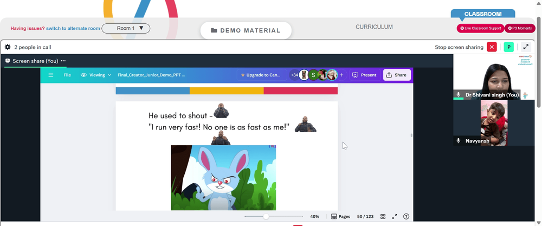Open the Room 1 dropdown
Viewport: 542px width, 226px height.
[126, 28]
